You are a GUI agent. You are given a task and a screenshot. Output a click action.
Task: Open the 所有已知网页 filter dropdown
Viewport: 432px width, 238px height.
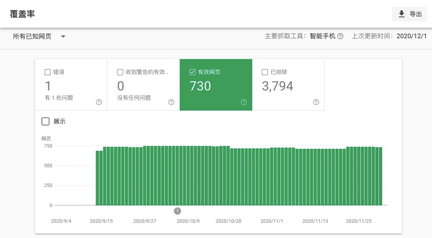click(x=32, y=36)
